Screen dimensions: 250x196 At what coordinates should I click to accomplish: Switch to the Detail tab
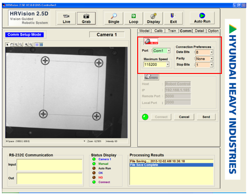click(199, 30)
